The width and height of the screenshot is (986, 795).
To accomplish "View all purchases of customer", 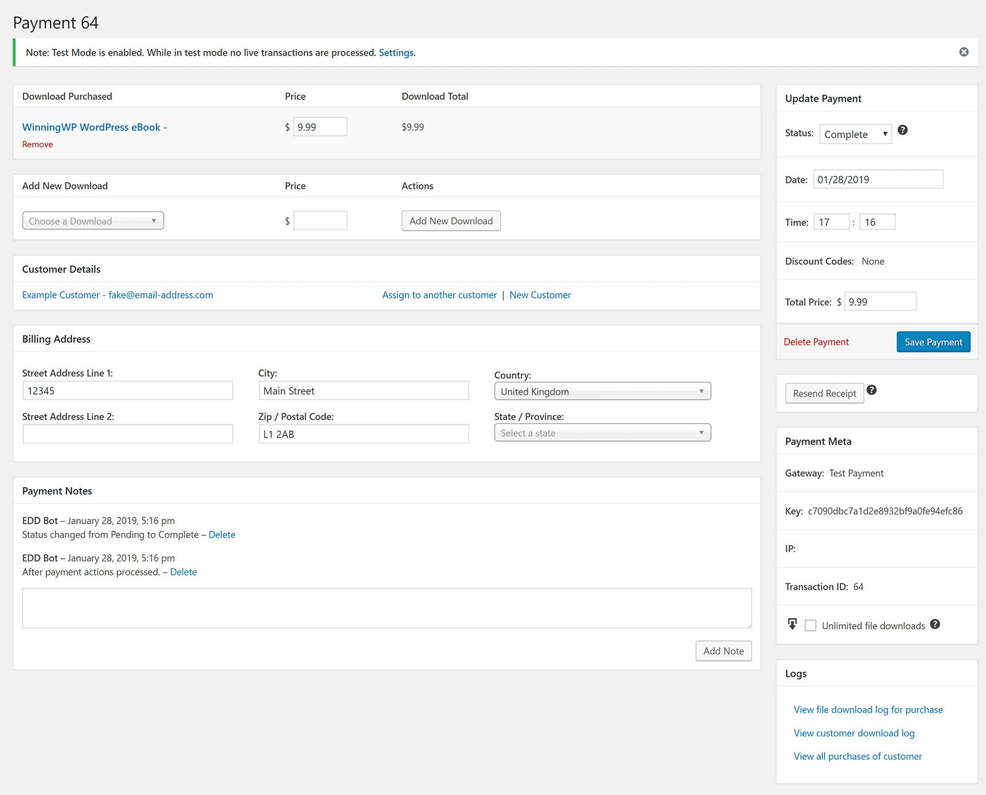I will point(858,756).
